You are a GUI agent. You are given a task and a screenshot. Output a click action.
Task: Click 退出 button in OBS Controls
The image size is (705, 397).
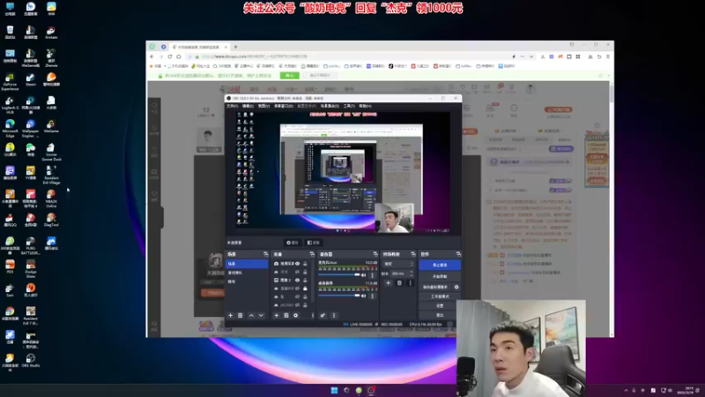pos(440,315)
